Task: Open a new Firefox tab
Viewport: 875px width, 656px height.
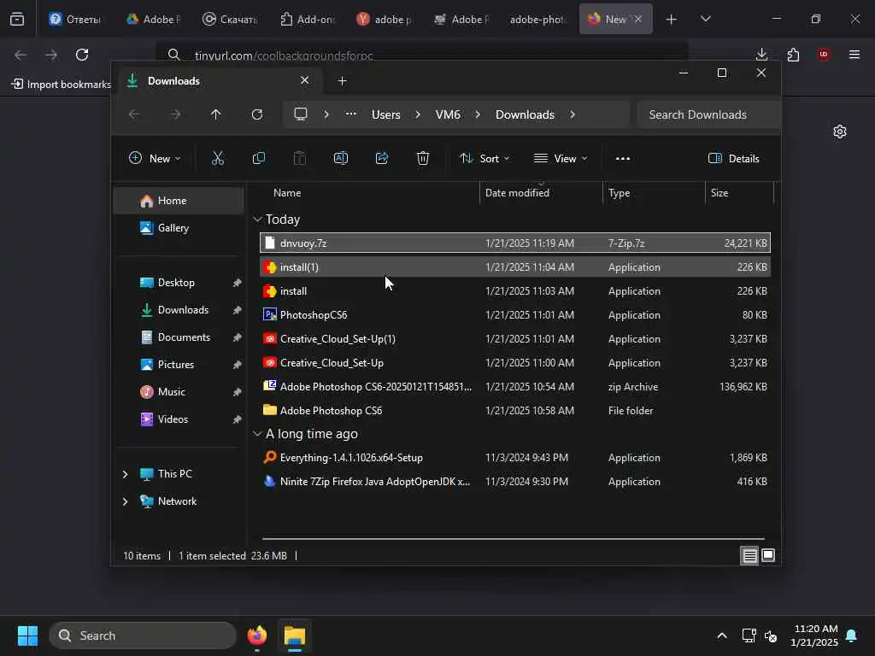Action: pyautogui.click(x=672, y=19)
